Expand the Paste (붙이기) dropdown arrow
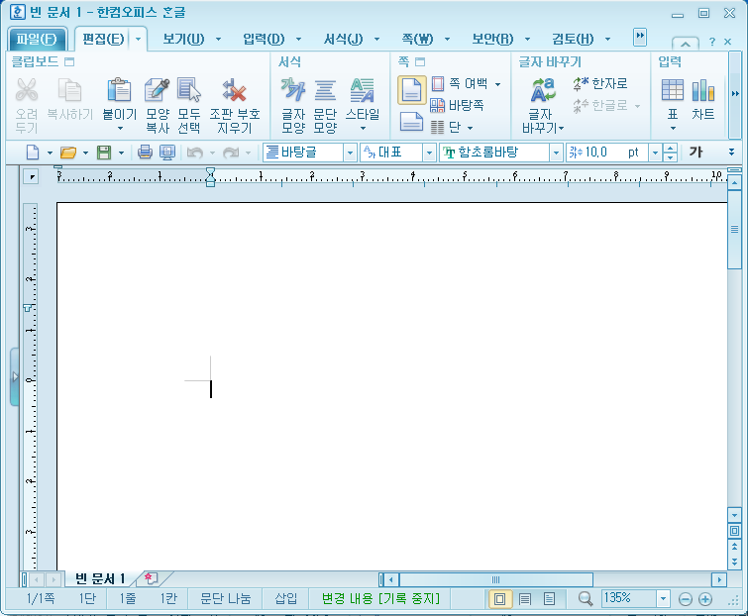 (x=120, y=129)
